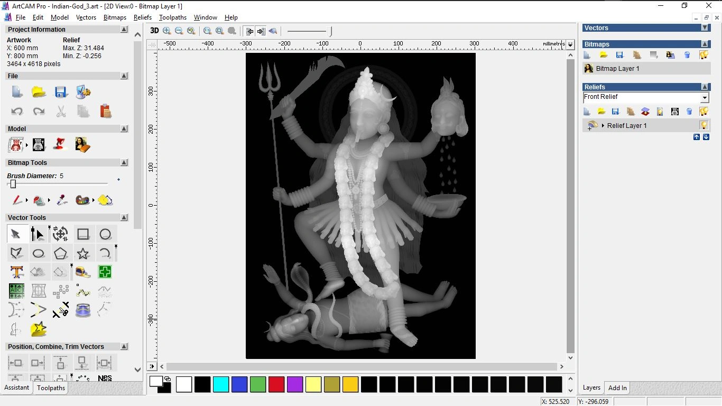
Task: Open the Toolpaths menu
Action: 173,17
